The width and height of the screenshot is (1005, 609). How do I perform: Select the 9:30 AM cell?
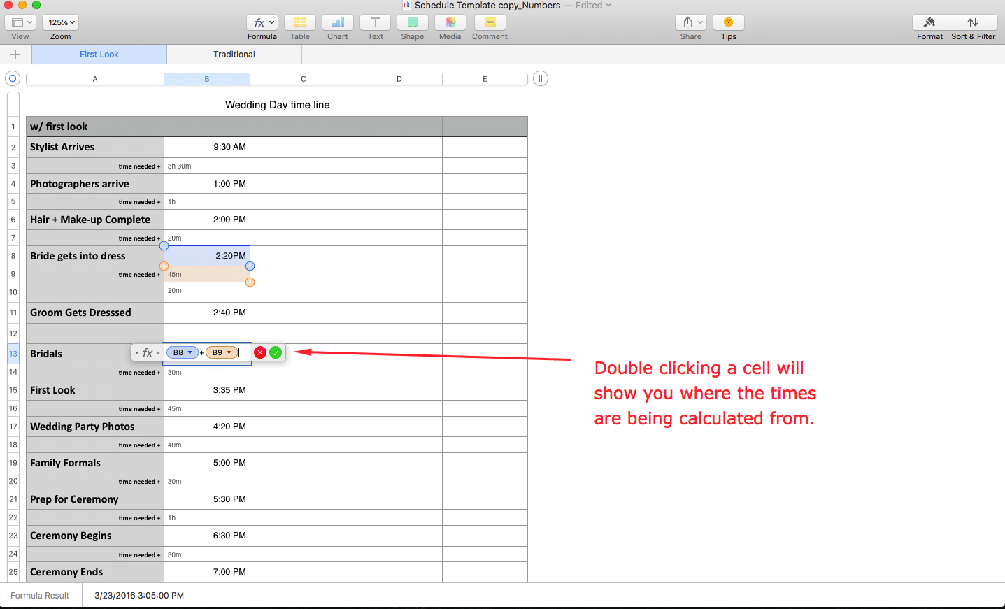point(207,147)
